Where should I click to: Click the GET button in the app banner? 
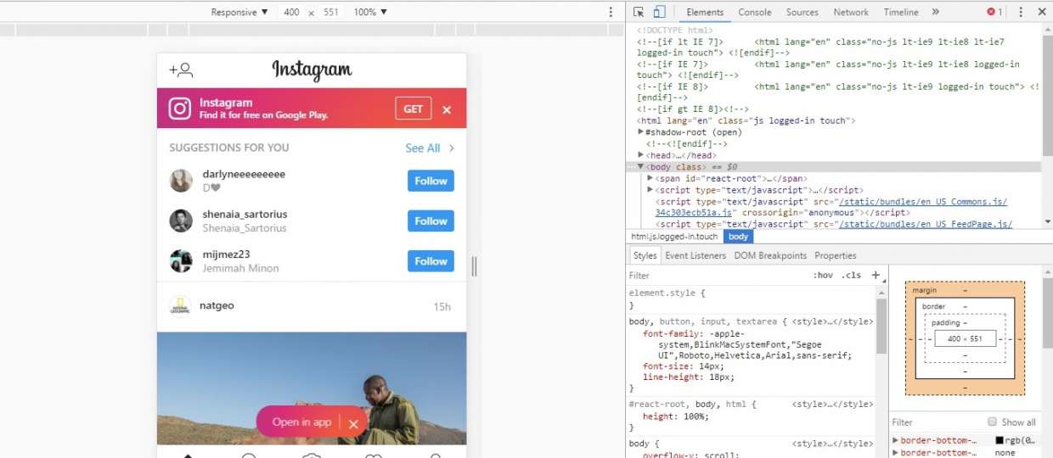tap(414, 109)
